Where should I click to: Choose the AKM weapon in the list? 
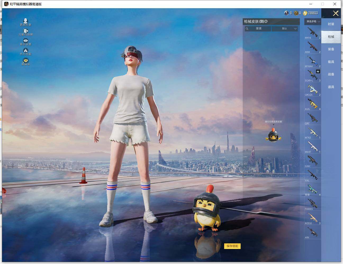(x=313, y=47)
